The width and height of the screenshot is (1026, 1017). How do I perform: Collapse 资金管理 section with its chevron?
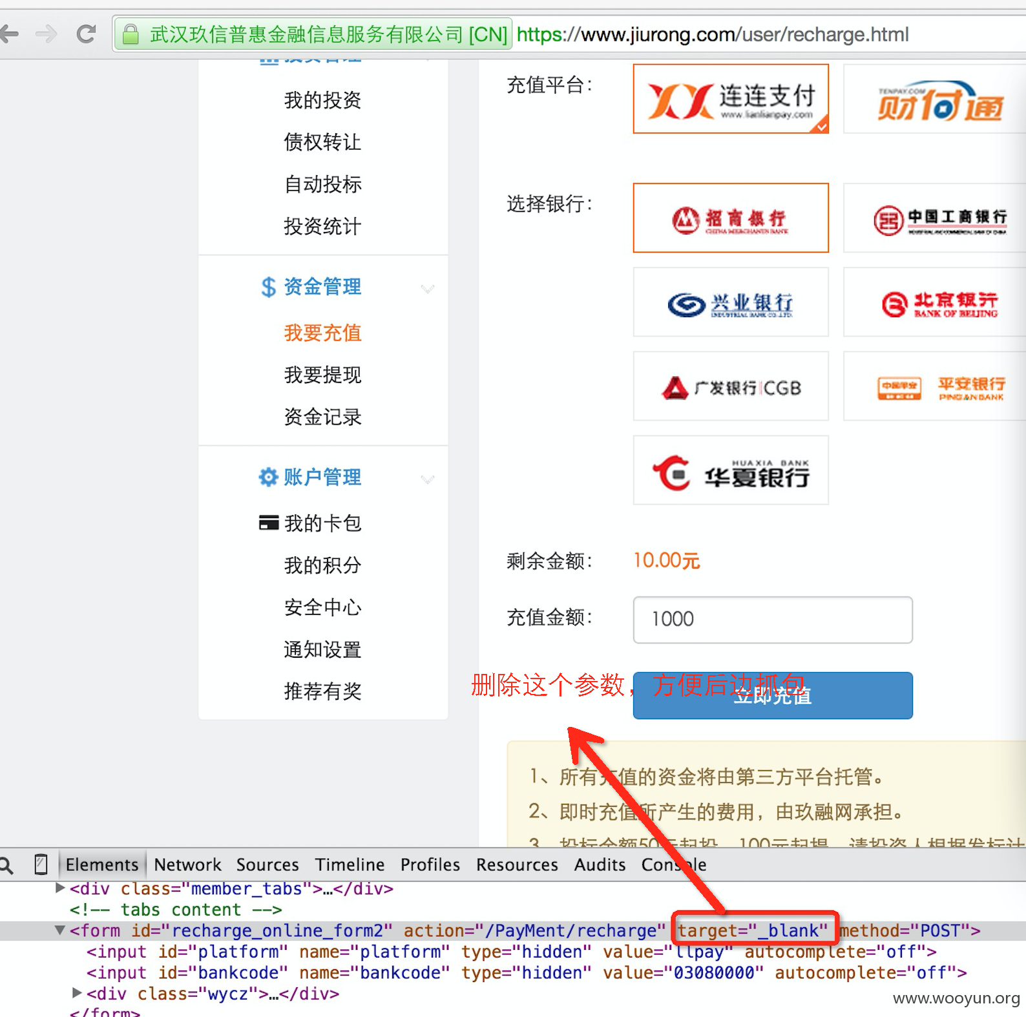click(x=427, y=288)
